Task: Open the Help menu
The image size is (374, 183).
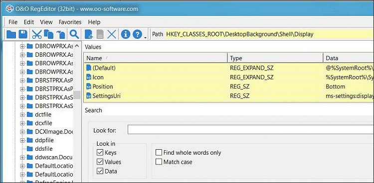Action: [x=94, y=22]
